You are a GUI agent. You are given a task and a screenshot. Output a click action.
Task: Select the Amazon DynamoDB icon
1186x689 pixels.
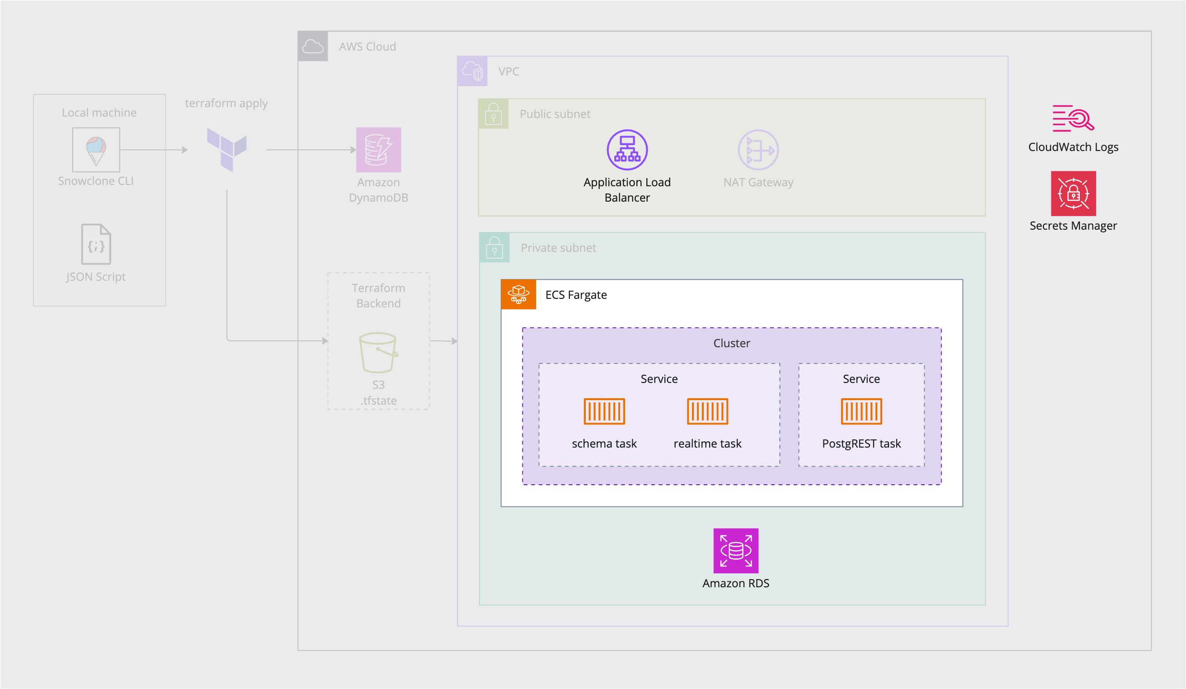378,150
